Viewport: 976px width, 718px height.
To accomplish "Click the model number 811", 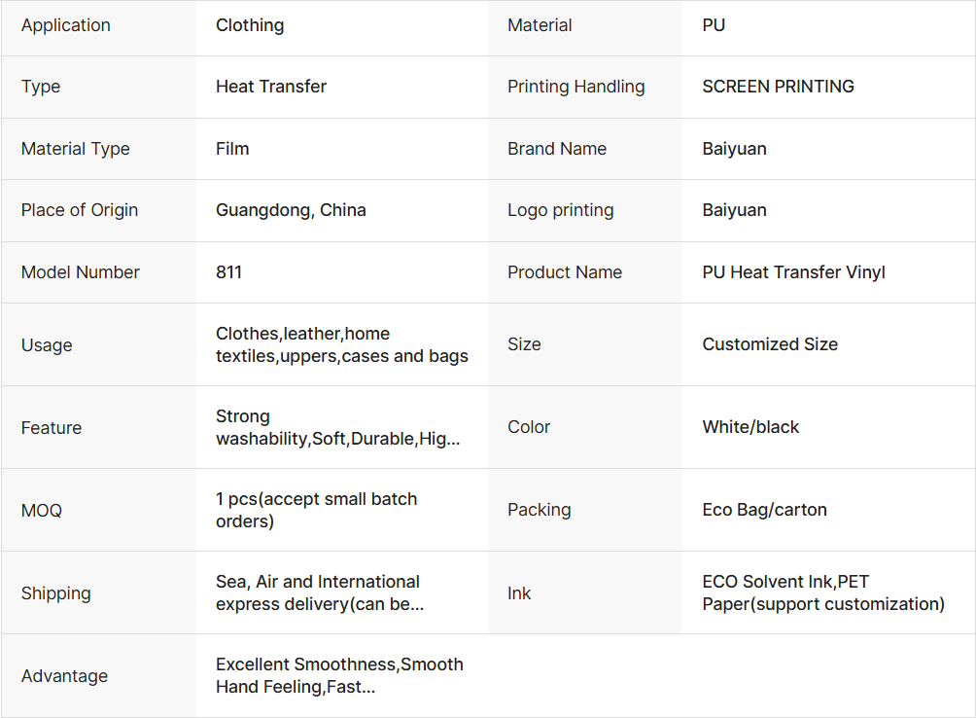I will (x=228, y=272).
